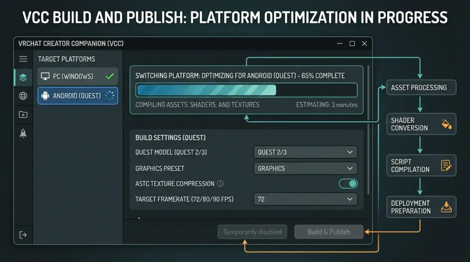Click the download tray icon on Deployment Preparation
This screenshot has width=470, height=262.
point(446,207)
